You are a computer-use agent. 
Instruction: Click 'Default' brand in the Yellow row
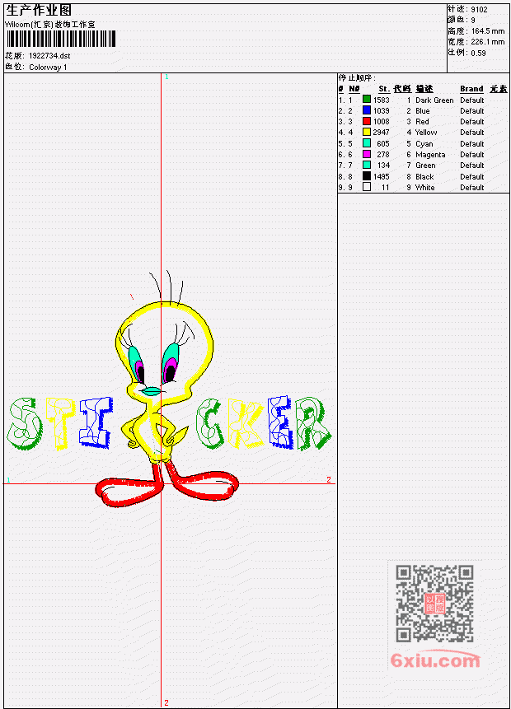tap(472, 133)
